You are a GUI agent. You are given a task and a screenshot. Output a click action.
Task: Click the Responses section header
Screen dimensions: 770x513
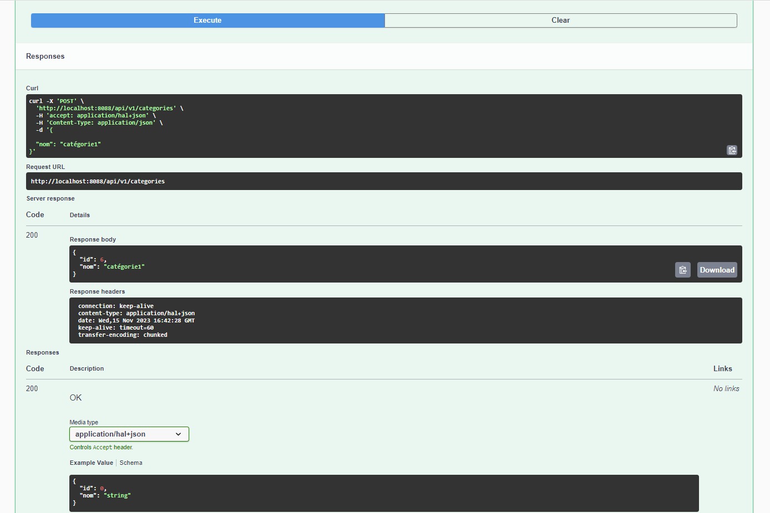point(45,56)
